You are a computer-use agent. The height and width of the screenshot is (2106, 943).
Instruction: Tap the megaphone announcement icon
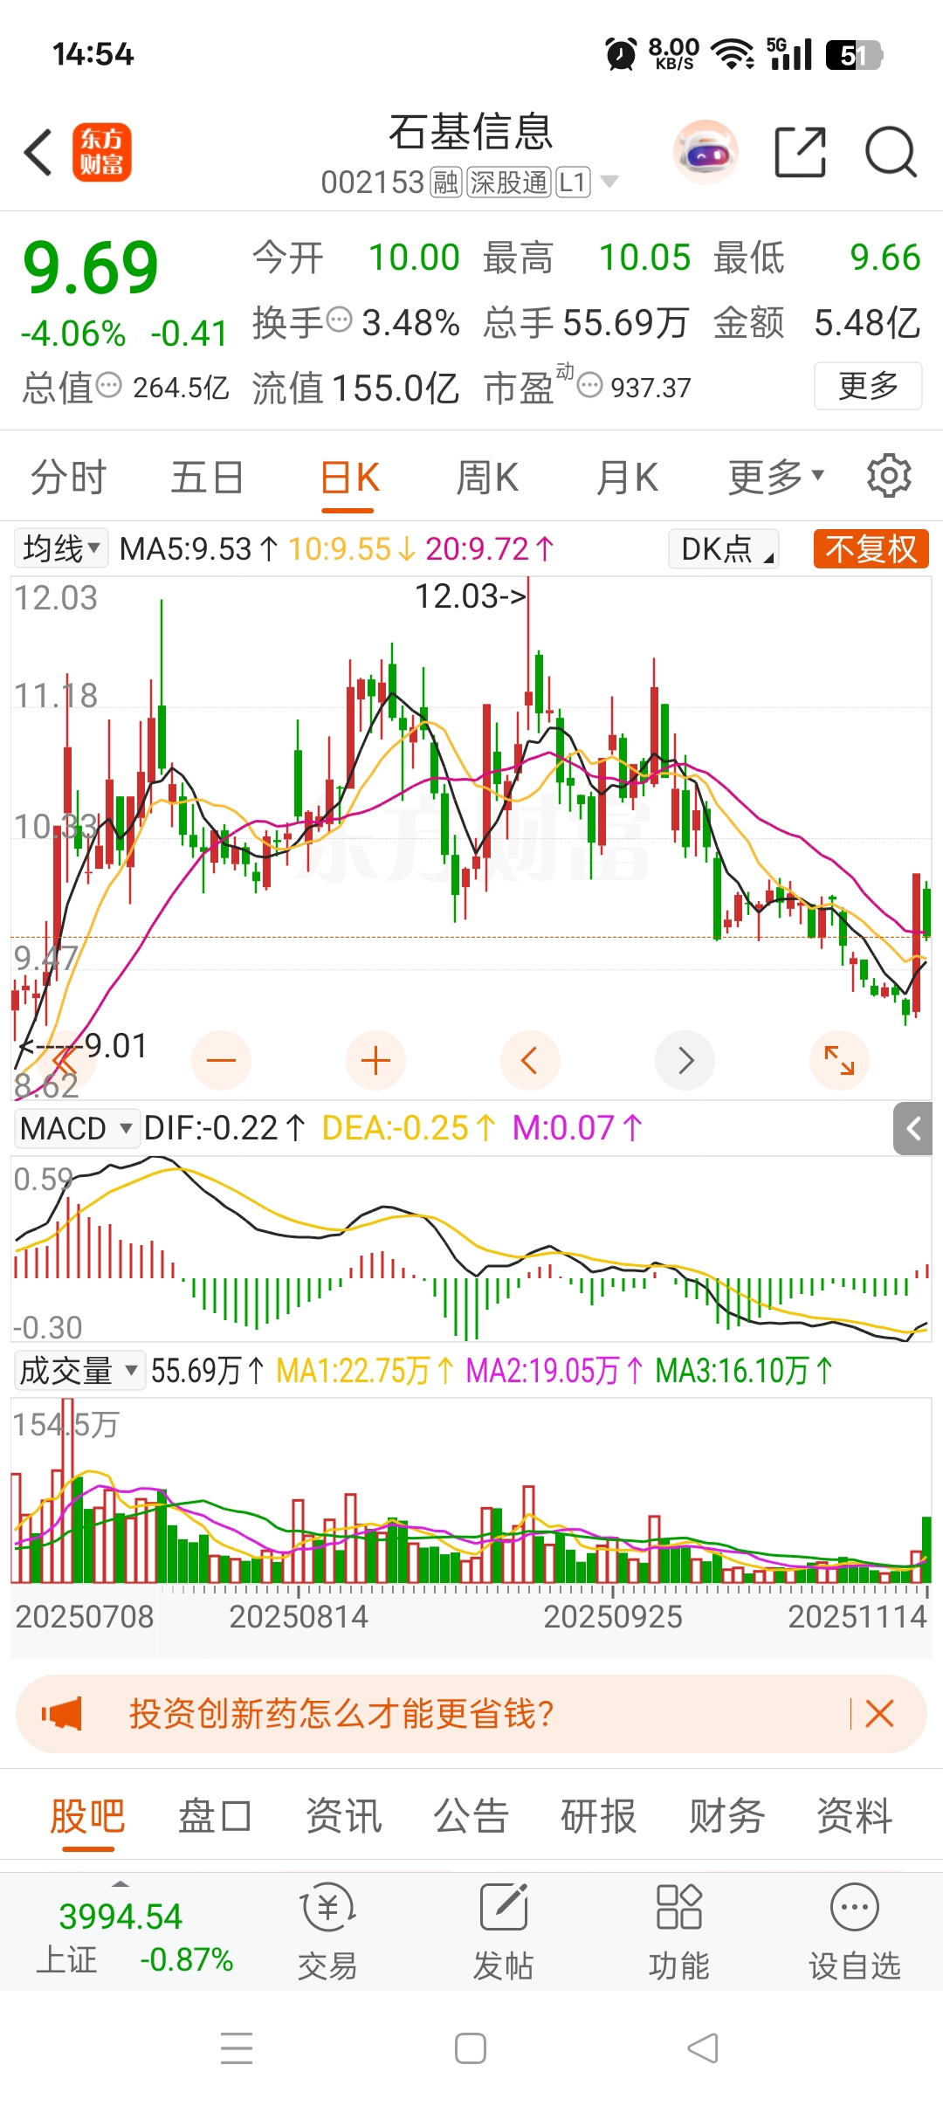tap(62, 1714)
